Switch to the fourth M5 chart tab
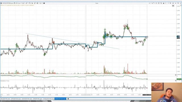 click(38, 99)
